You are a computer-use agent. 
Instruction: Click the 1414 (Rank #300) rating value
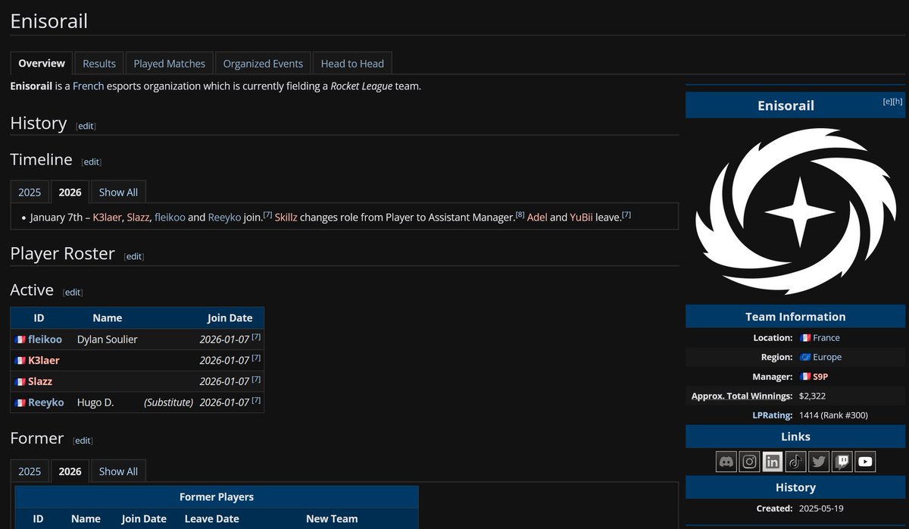833,415
